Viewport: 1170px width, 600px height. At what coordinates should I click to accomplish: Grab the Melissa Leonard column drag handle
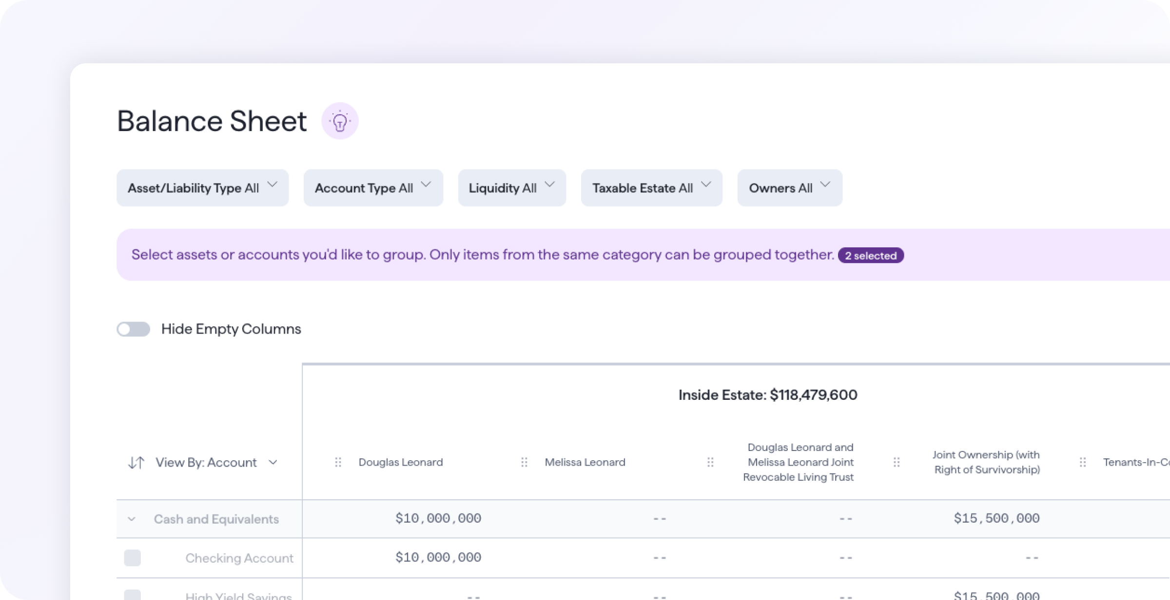[524, 462]
